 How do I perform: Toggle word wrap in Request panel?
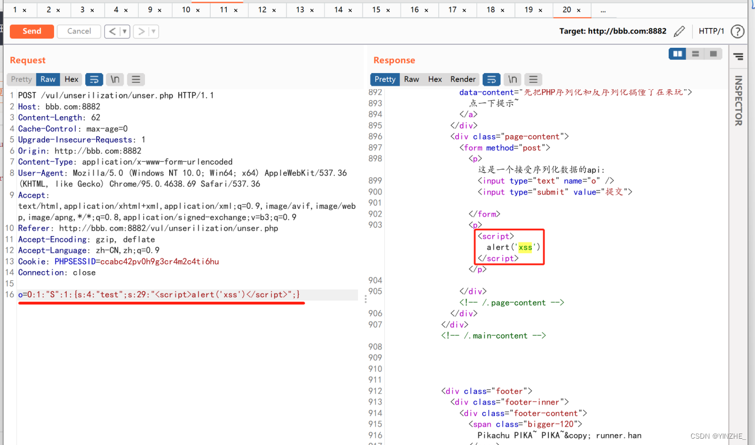[94, 79]
